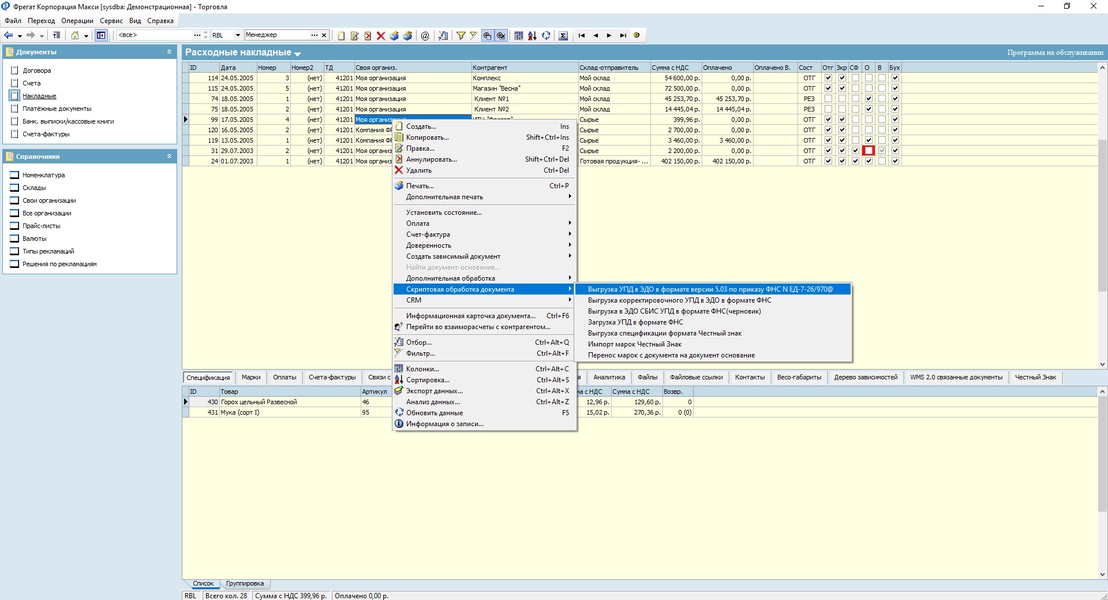
Task: Open Номенклатура in Справочники panel
Action: coord(43,175)
